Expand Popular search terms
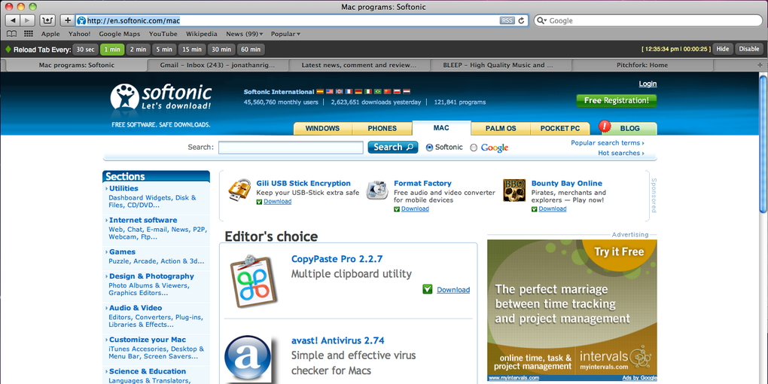Screen dimensions: 768x384 point(608,142)
